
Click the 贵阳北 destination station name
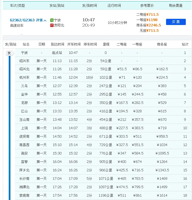59,25
